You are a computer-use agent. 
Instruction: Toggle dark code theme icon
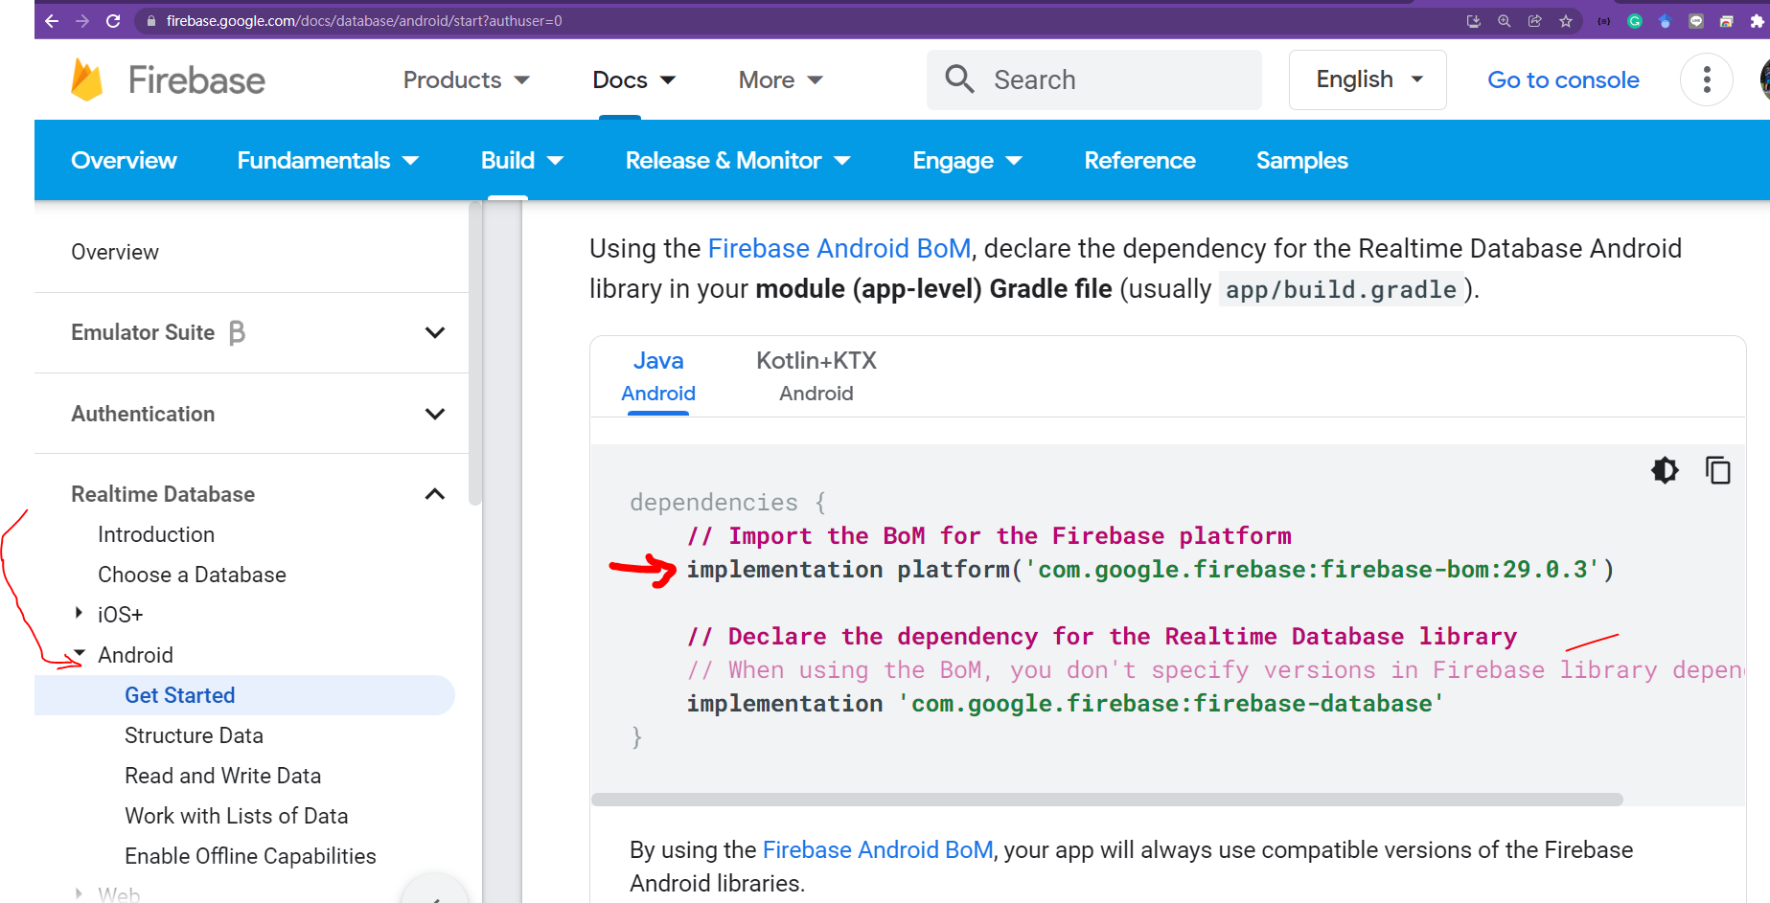[x=1666, y=470]
